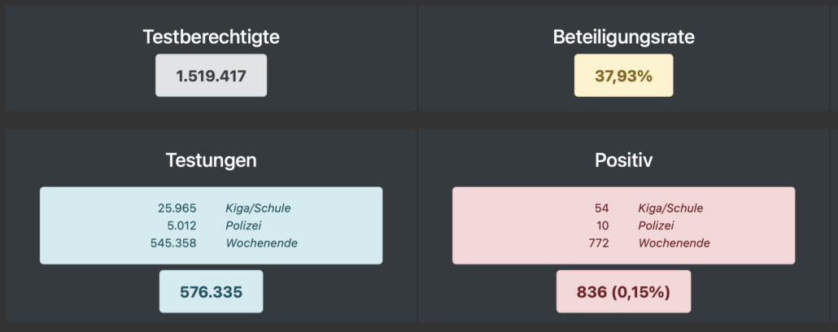838x332 pixels.
Task: Click the Wochenende label under Positiv
Action: [x=674, y=243]
